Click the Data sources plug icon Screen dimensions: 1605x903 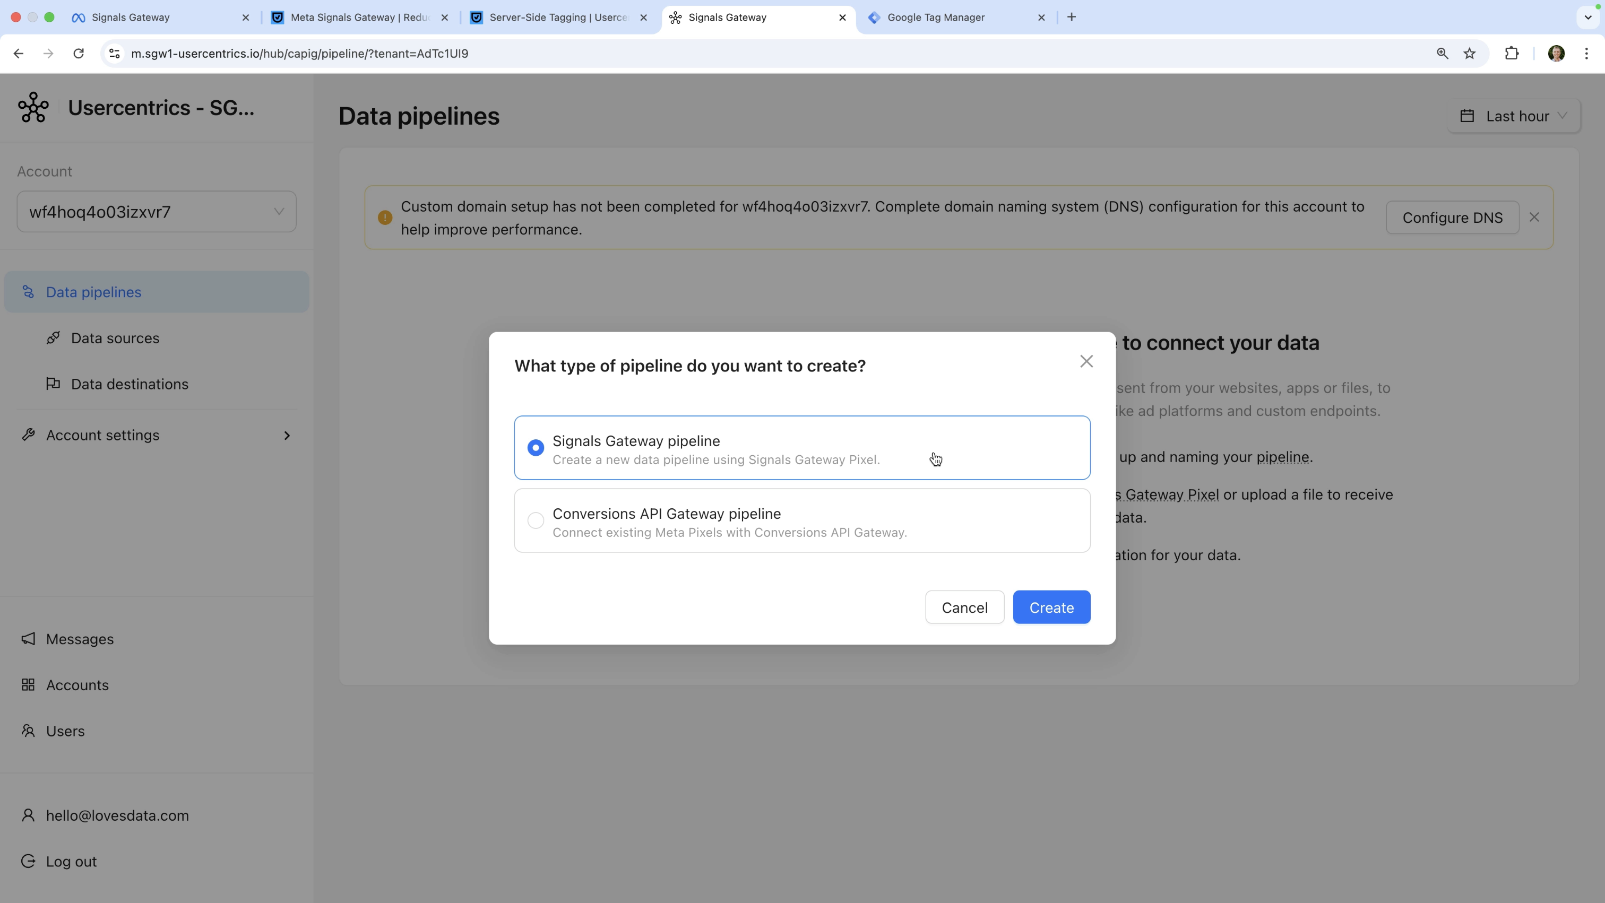click(53, 337)
